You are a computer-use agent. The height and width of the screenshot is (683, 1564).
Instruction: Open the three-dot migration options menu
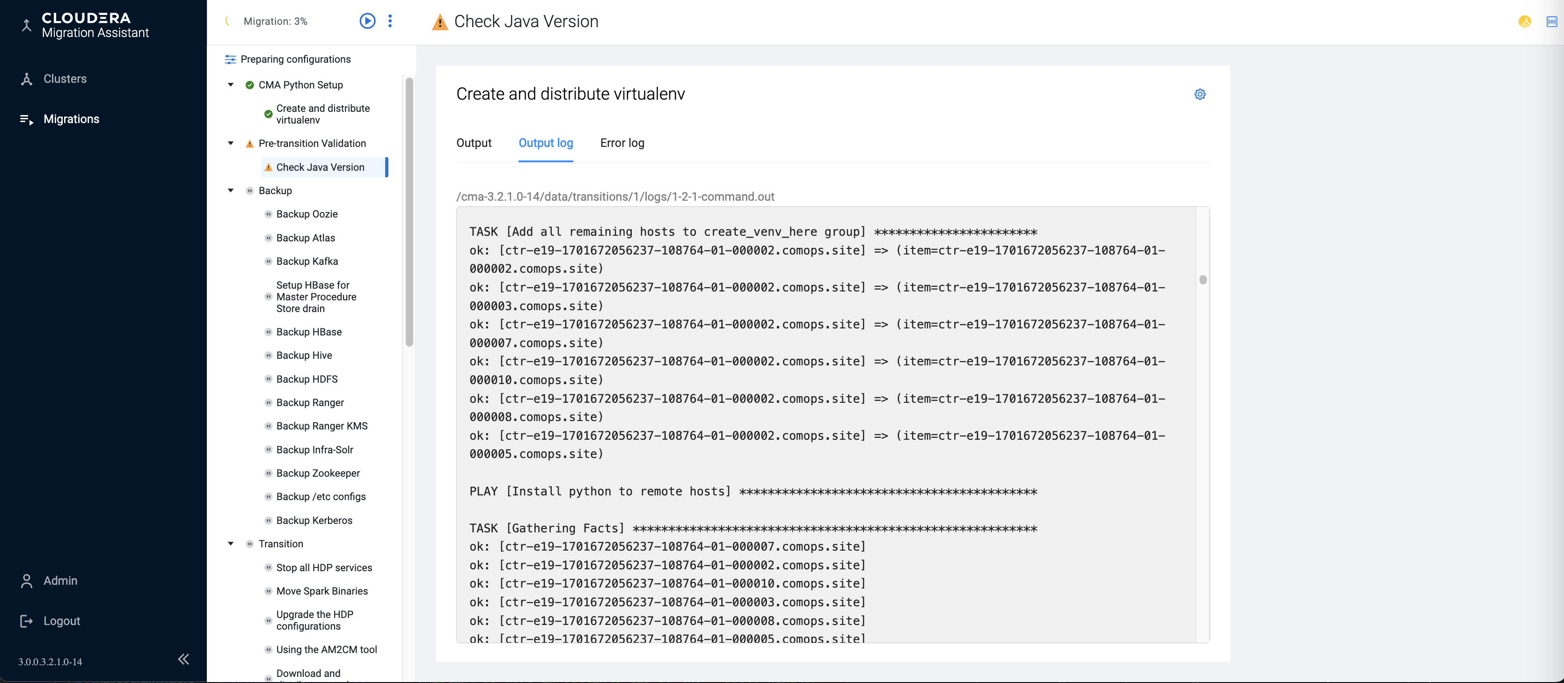(x=390, y=21)
